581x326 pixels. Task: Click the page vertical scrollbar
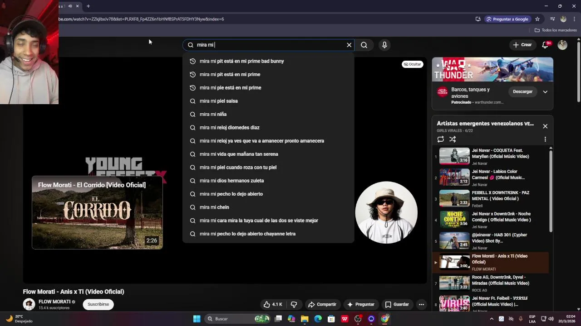pyautogui.click(x=578, y=72)
